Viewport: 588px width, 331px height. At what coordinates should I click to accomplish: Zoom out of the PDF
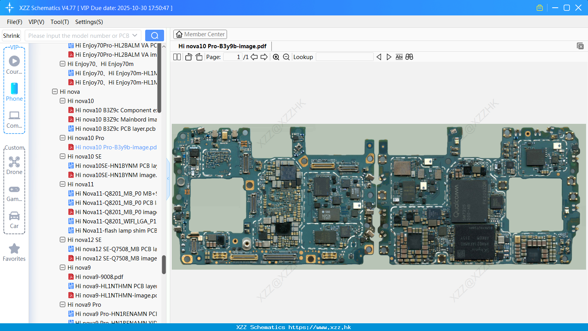(286, 57)
